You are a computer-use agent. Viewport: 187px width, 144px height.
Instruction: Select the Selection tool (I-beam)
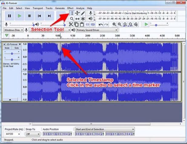72,13
